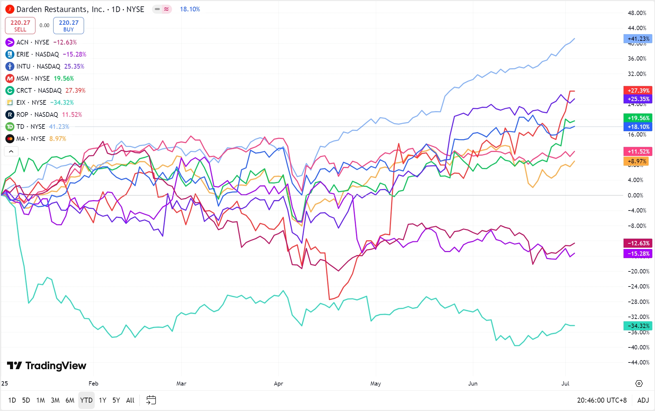655x411 pixels.
Task: Click the Darden Restaurants logo icon
Action: (x=10, y=9)
